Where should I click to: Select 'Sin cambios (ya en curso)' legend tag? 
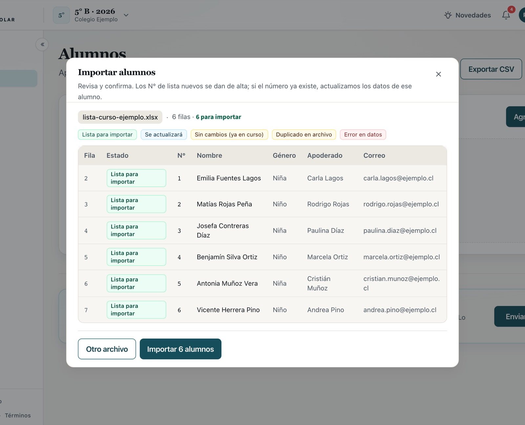tap(229, 135)
